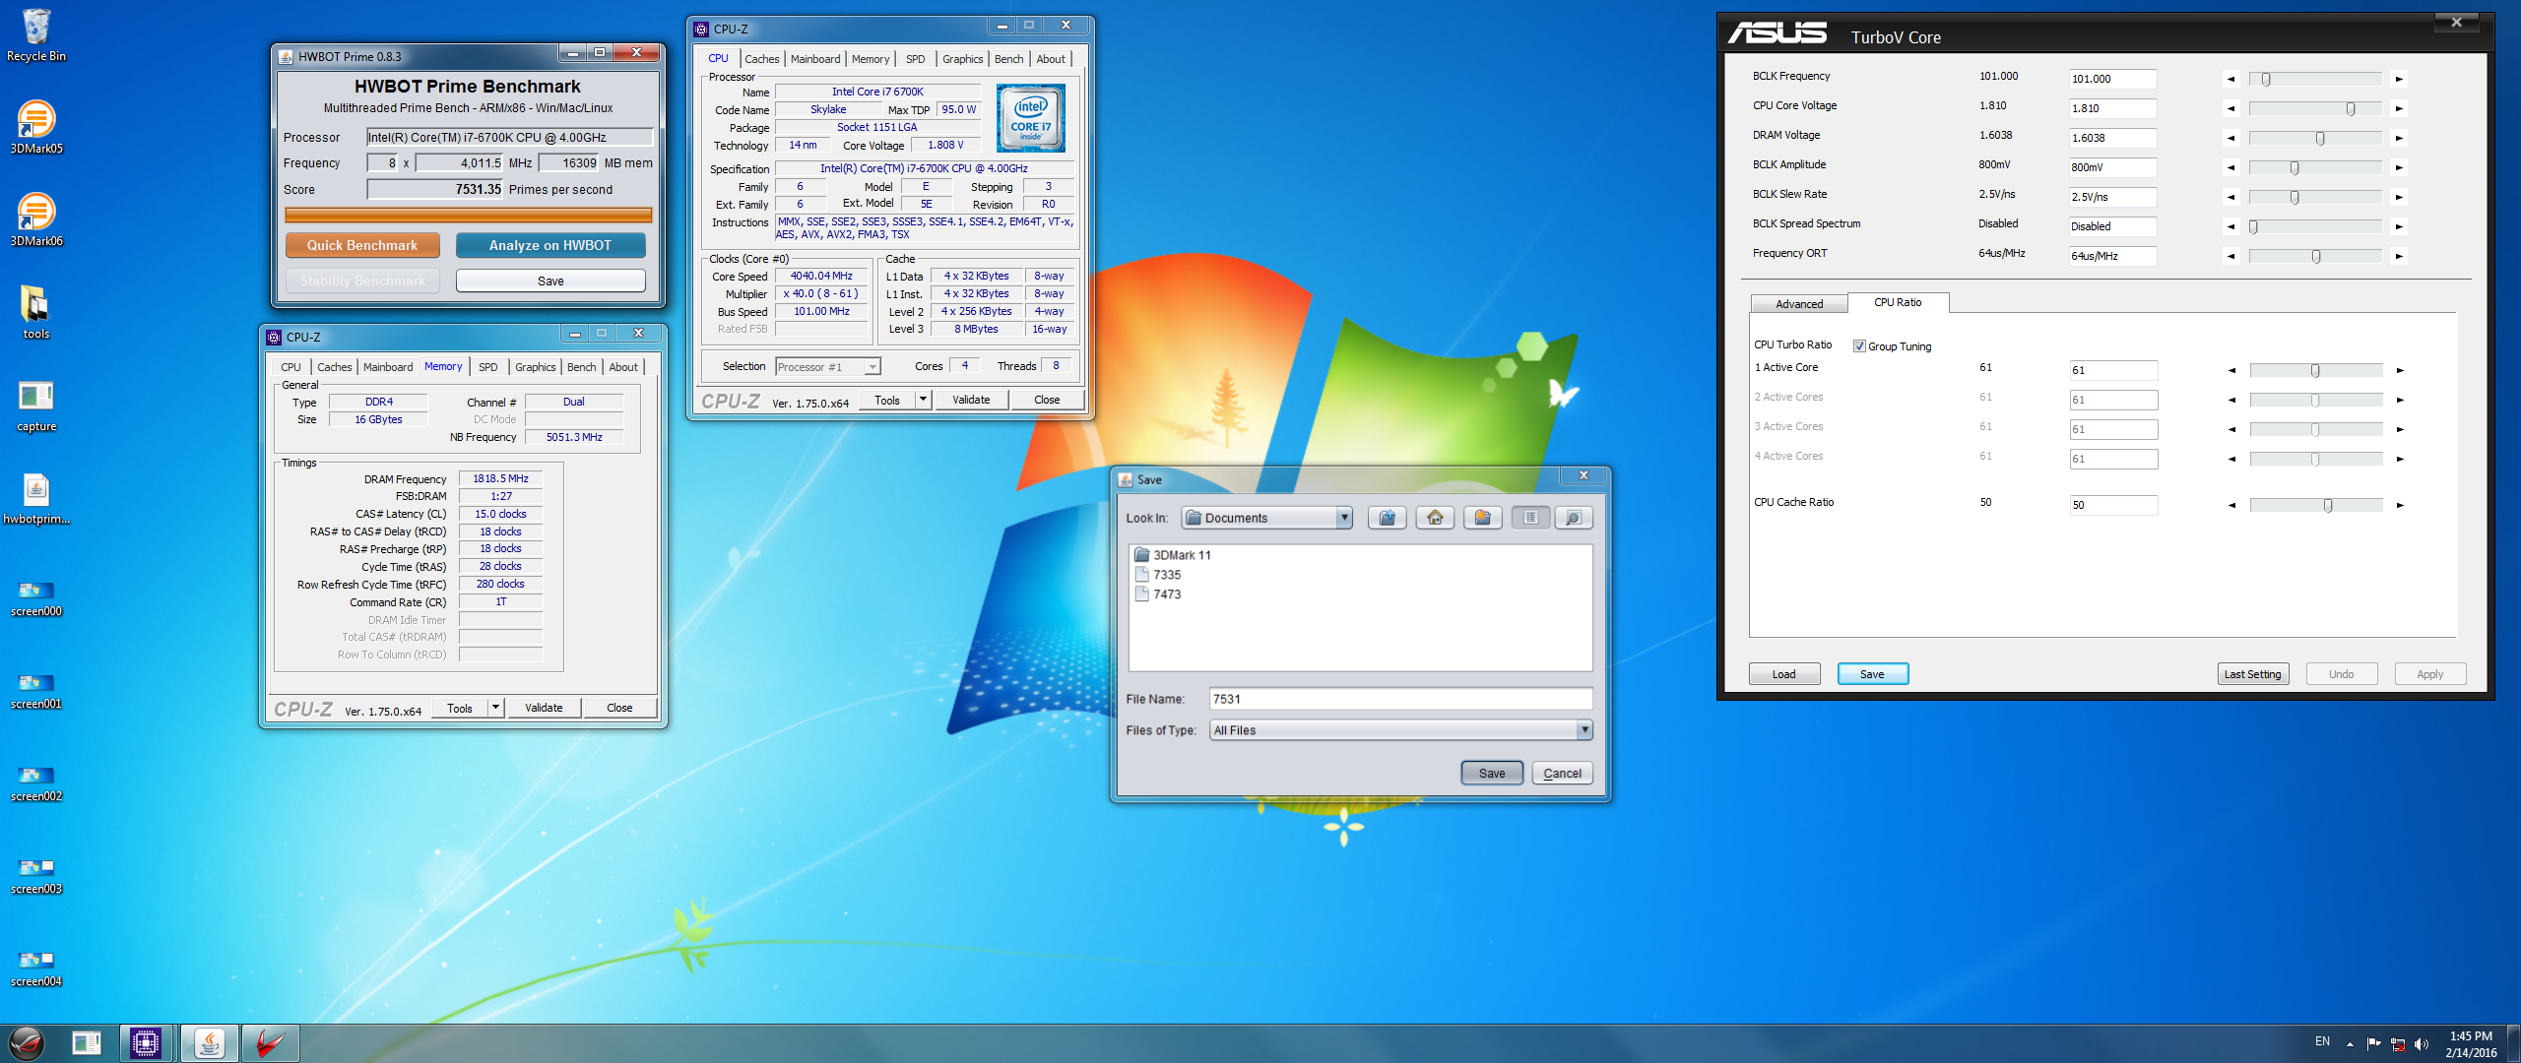The width and height of the screenshot is (2521, 1063).
Task: Click CPU Cache Ratio value field
Action: [2113, 505]
